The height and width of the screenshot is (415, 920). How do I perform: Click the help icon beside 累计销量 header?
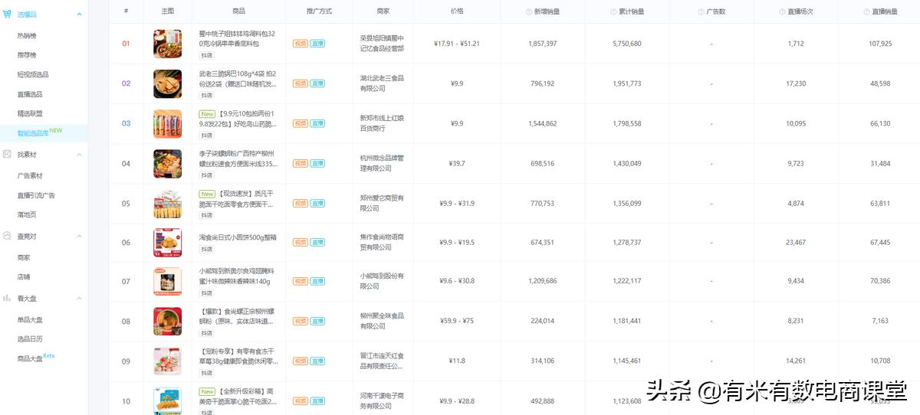[x=613, y=11]
